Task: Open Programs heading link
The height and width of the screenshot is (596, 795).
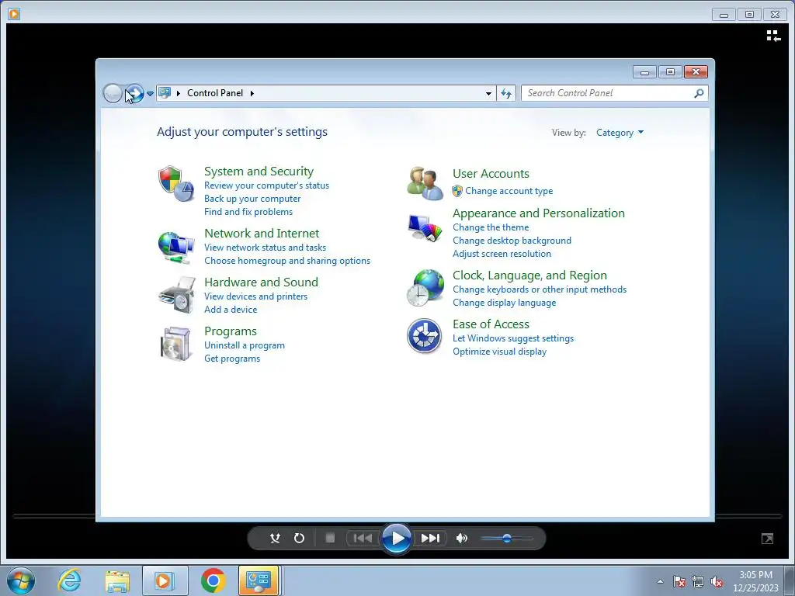Action: click(230, 331)
